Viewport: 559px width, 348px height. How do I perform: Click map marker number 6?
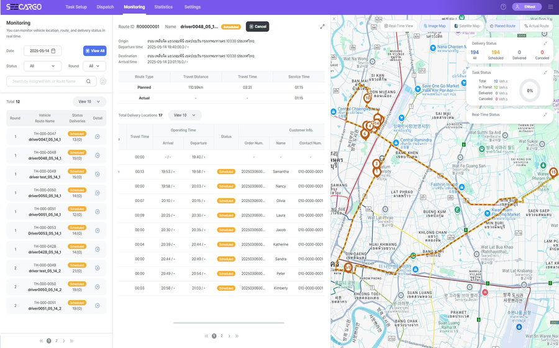[365, 134]
